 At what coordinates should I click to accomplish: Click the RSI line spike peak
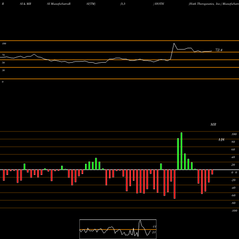click(x=174, y=43)
